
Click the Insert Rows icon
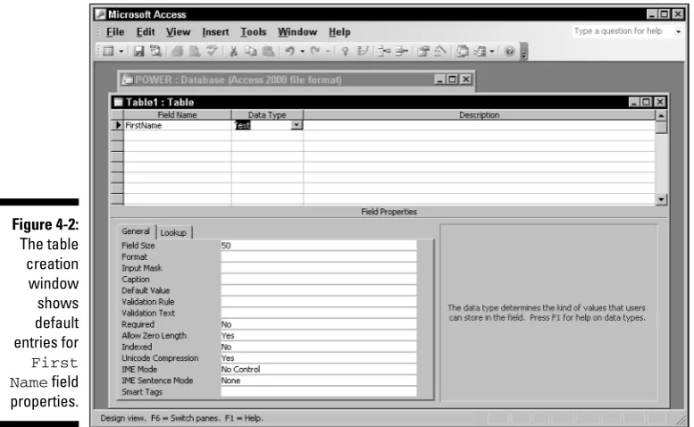[384, 51]
